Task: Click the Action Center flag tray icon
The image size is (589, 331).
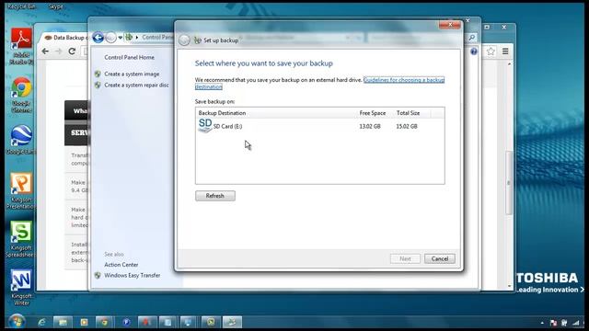Action: [553, 323]
